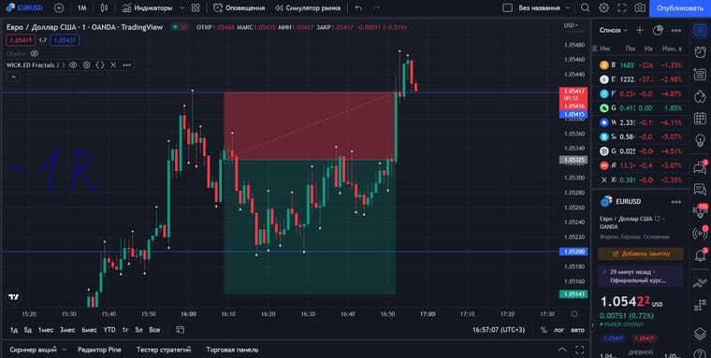Remove the WICK.ED Fractals indicator
The width and height of the screenshot is (711, 358).
tap(113, 64)
